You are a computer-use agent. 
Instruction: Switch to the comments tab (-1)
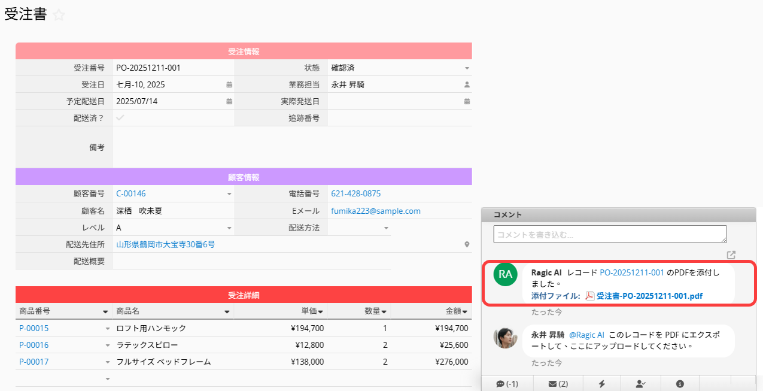pyautogui.click(x=507, y=384)
